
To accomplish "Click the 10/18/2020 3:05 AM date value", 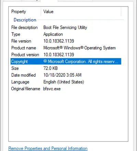I will pyautogui.click(x=62, y=75).
